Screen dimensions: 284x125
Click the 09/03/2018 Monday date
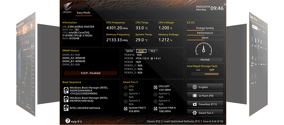point(203,8)
